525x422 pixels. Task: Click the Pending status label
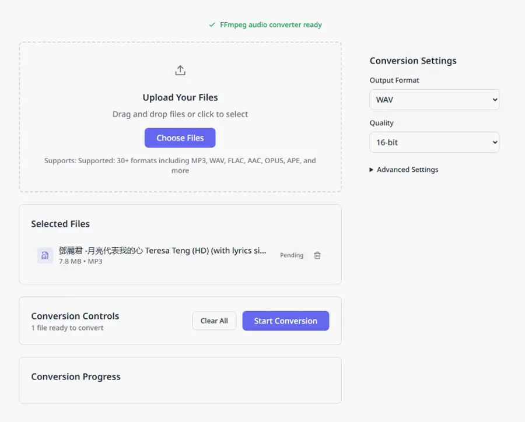(292, 255)
